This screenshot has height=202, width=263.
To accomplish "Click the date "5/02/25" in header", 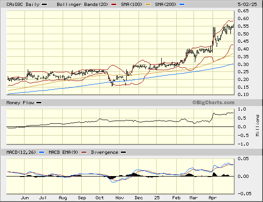I will click(x=247, y=5).
